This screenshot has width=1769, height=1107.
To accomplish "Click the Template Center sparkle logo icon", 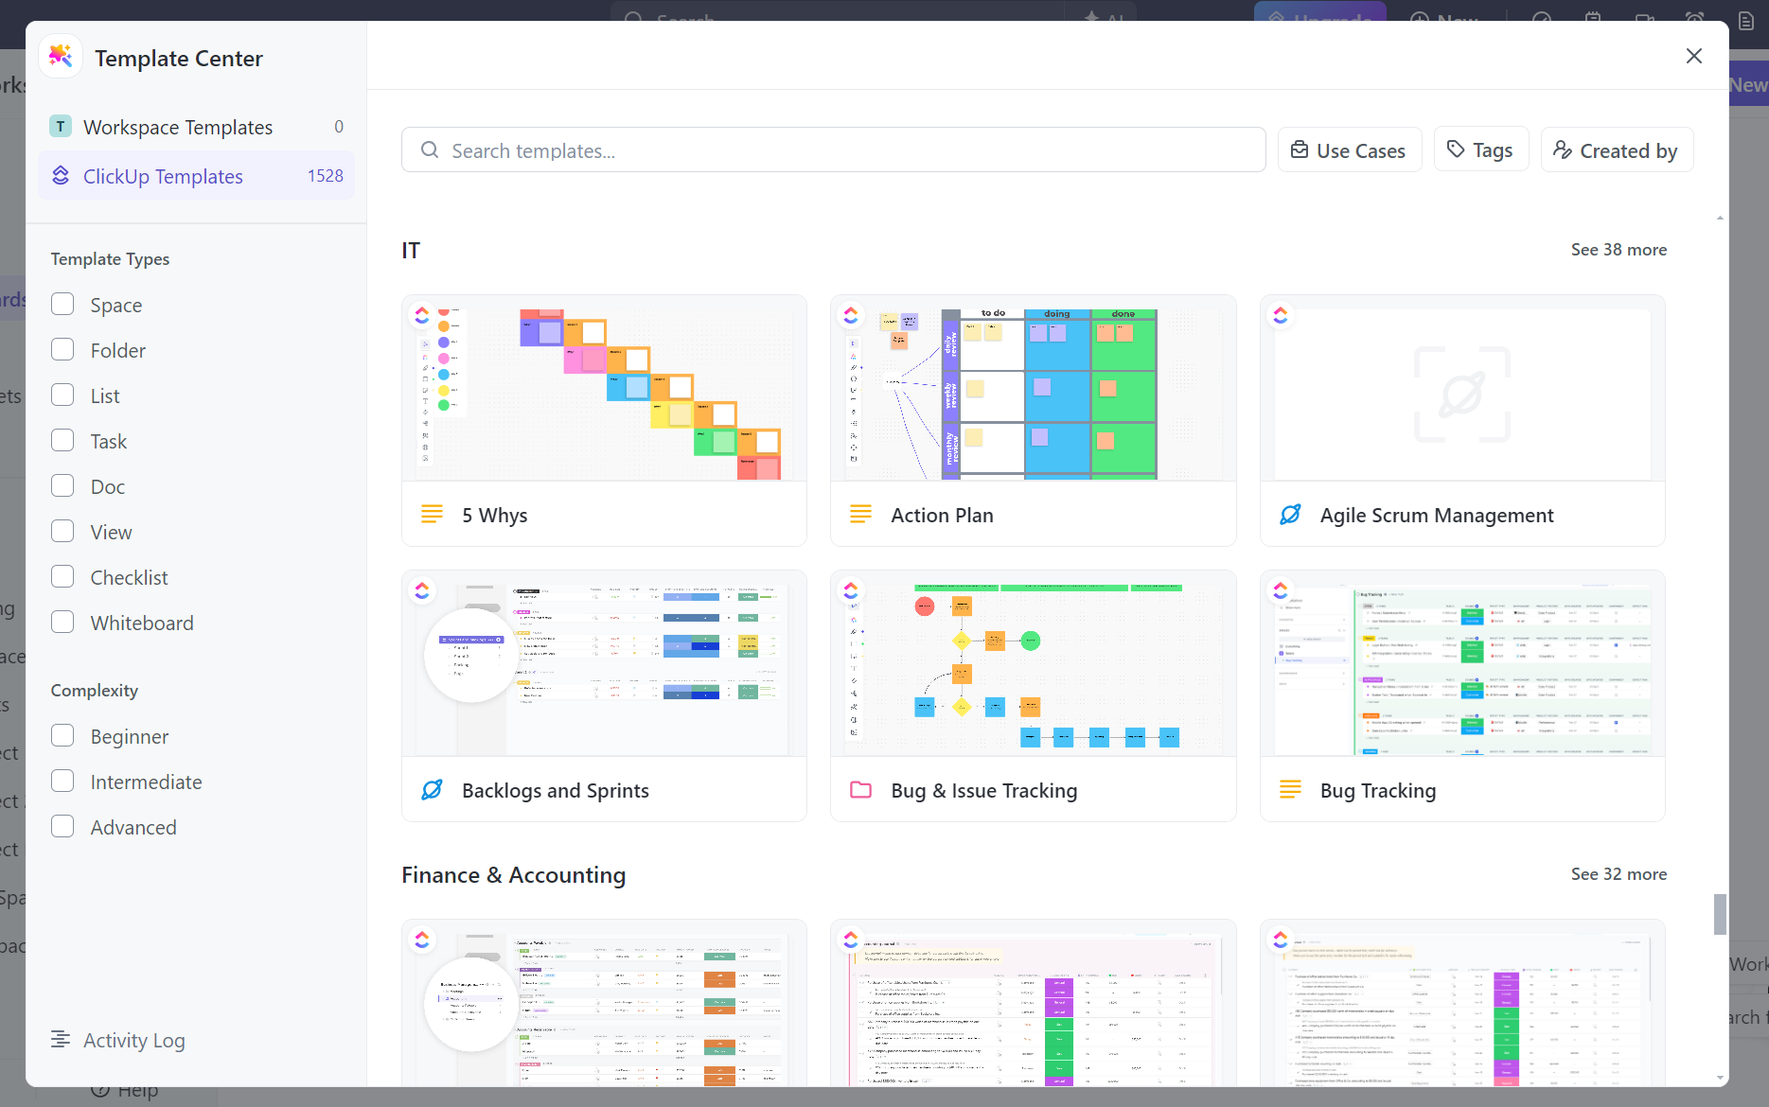I will pos(61,57).
